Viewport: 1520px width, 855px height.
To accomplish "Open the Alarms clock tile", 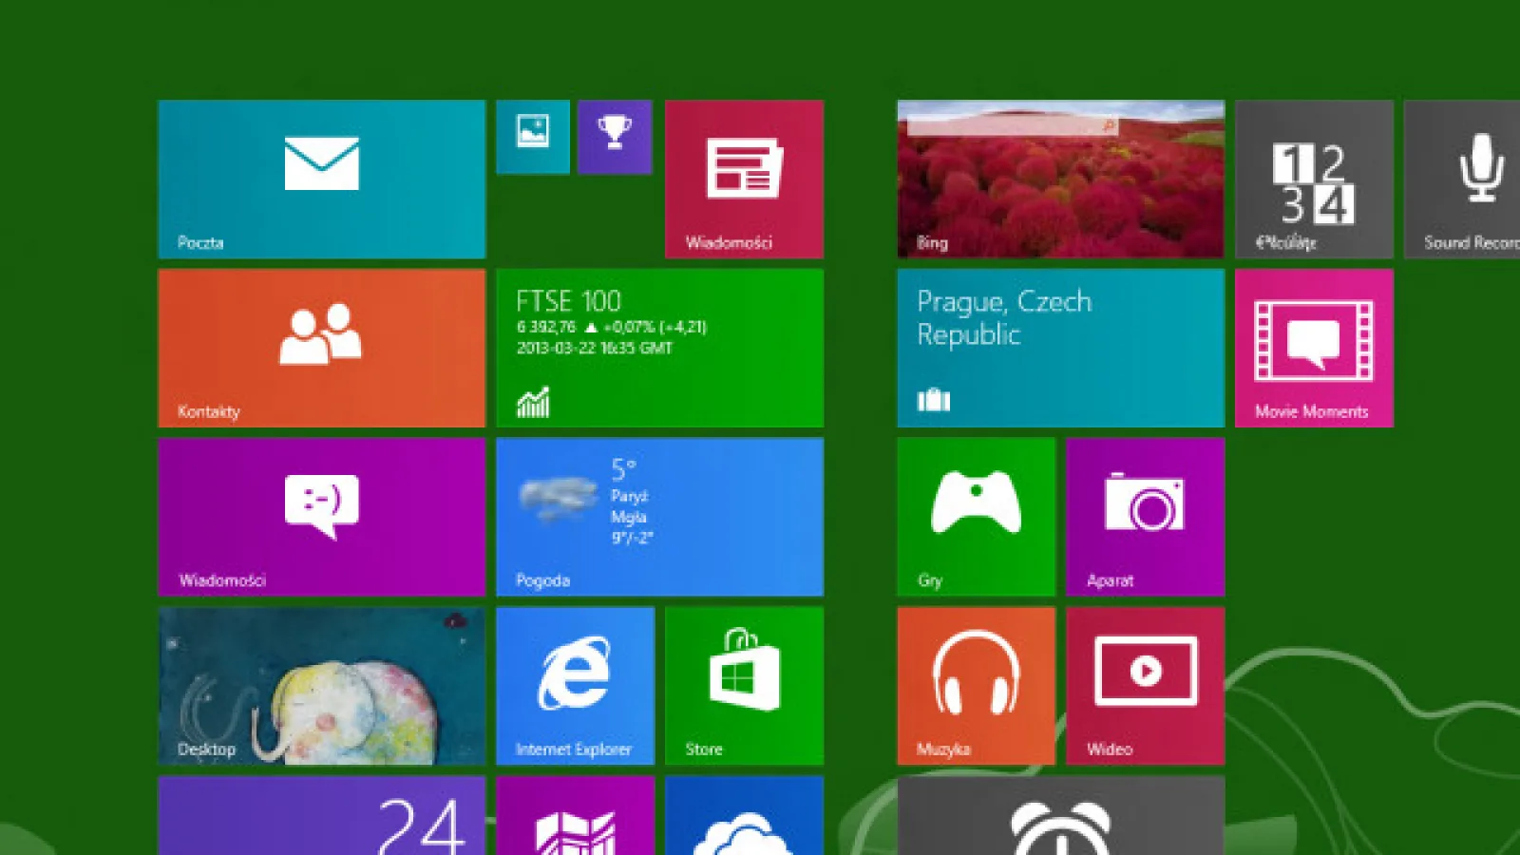I will pyautogui.click(x=1060, y=815).
